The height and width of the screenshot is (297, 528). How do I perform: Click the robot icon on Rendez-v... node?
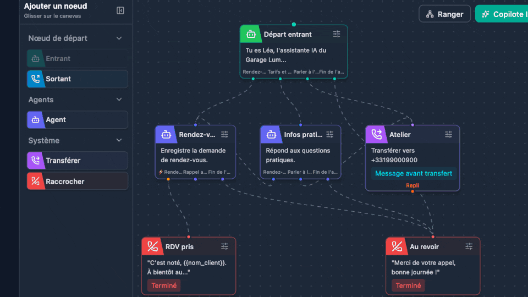coord(166,134)
